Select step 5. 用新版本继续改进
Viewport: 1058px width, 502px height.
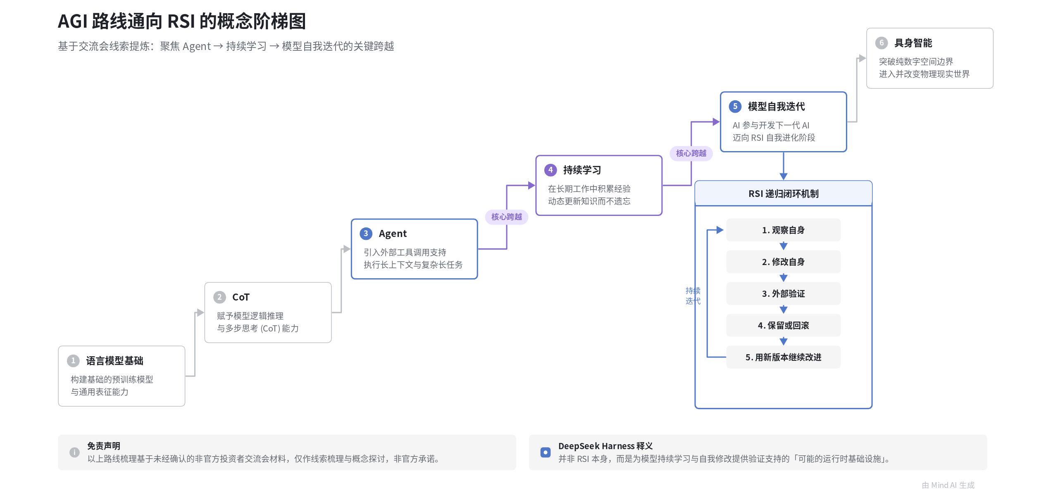pyautogui.click(x=784, y=357)
